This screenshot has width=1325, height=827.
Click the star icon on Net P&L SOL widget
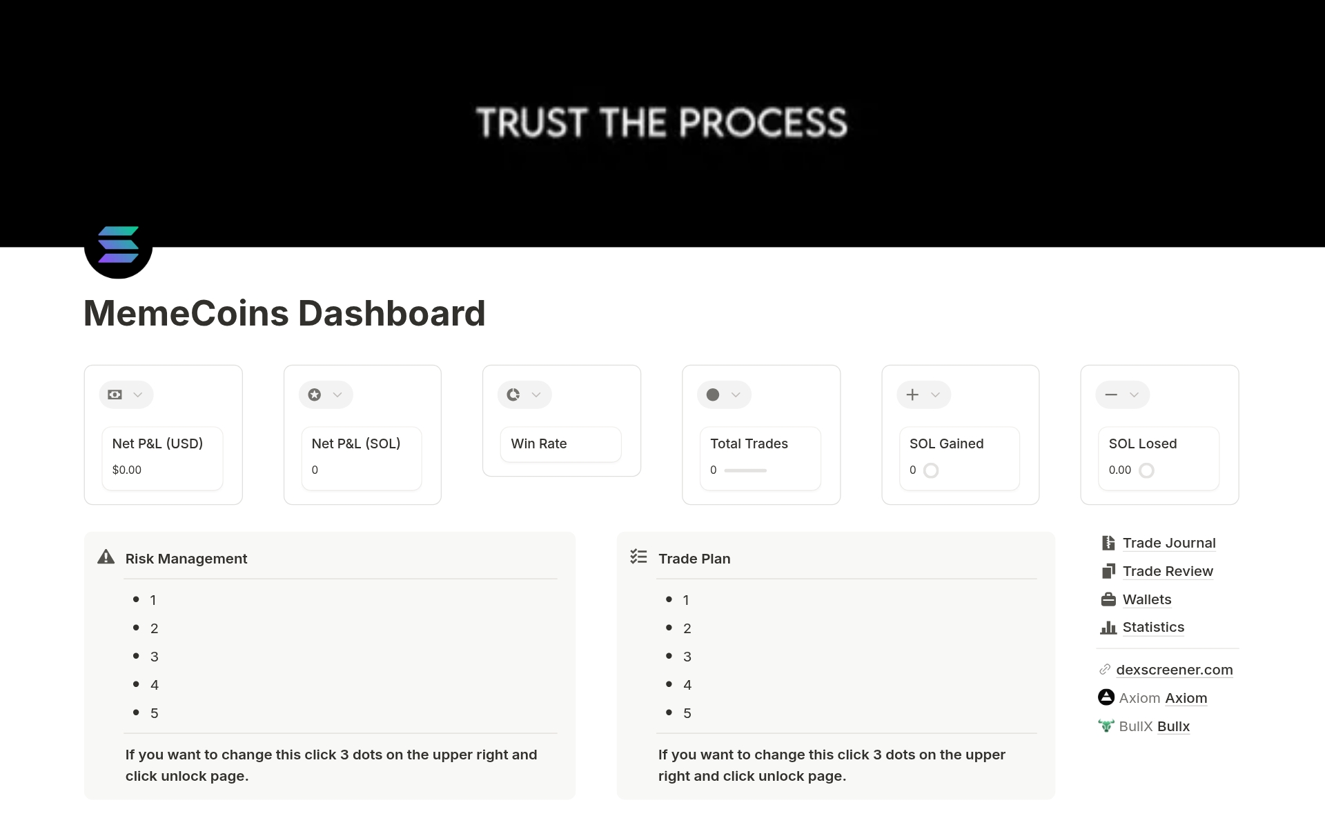coord(315,395)
